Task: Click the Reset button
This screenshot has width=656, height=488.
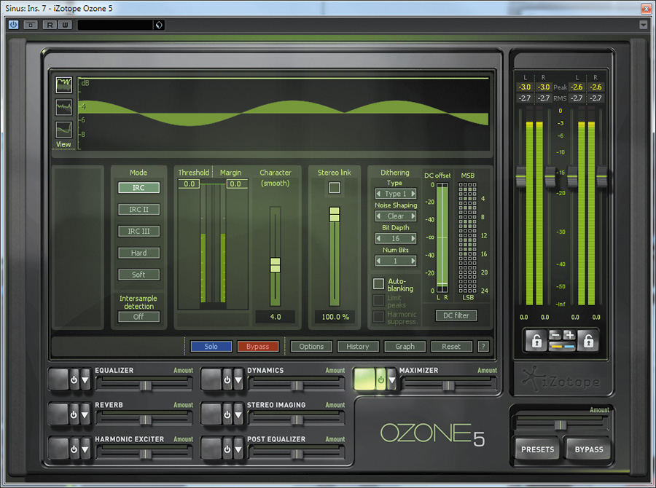Action: (451, 346)
